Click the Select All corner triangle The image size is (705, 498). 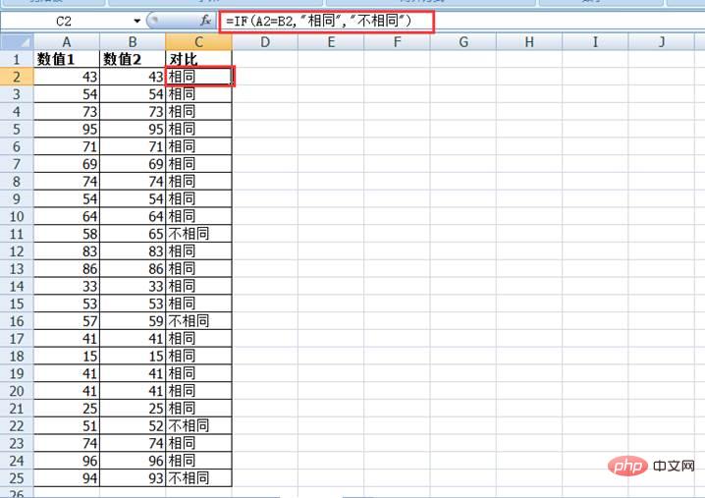(17, 42)
